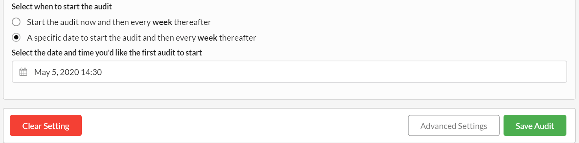This screenshot has width=579, height=143.
Task: Click the word 'thereafter' in the first option
Action: coord(193,22)
